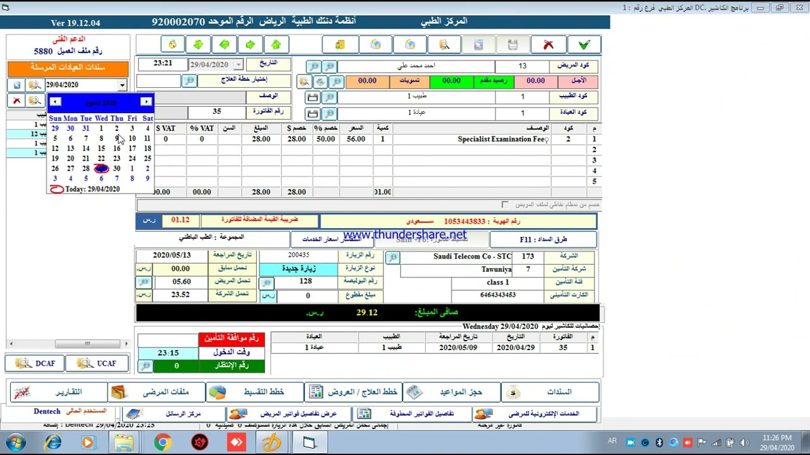Click طرق السداد F11 payment methods button
The height and width of the screenshot is (455, 810).
(x=543, y=240)
